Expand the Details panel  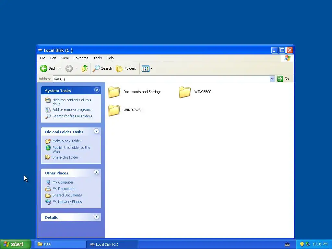click(97, 217)
